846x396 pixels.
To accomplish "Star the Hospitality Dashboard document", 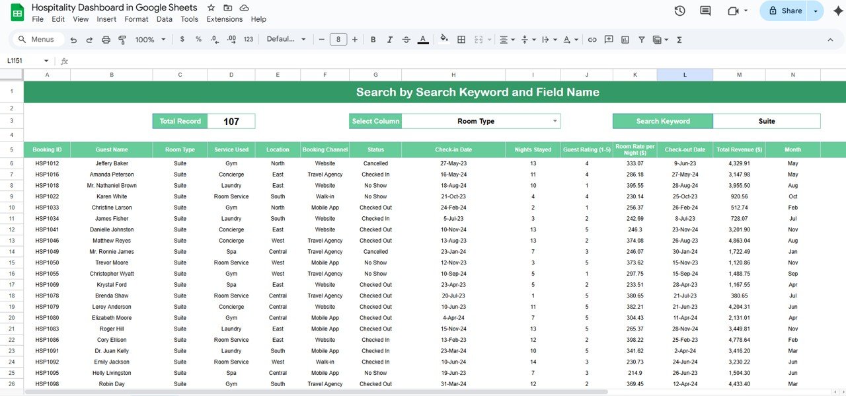I will click(x=211, y=8).
